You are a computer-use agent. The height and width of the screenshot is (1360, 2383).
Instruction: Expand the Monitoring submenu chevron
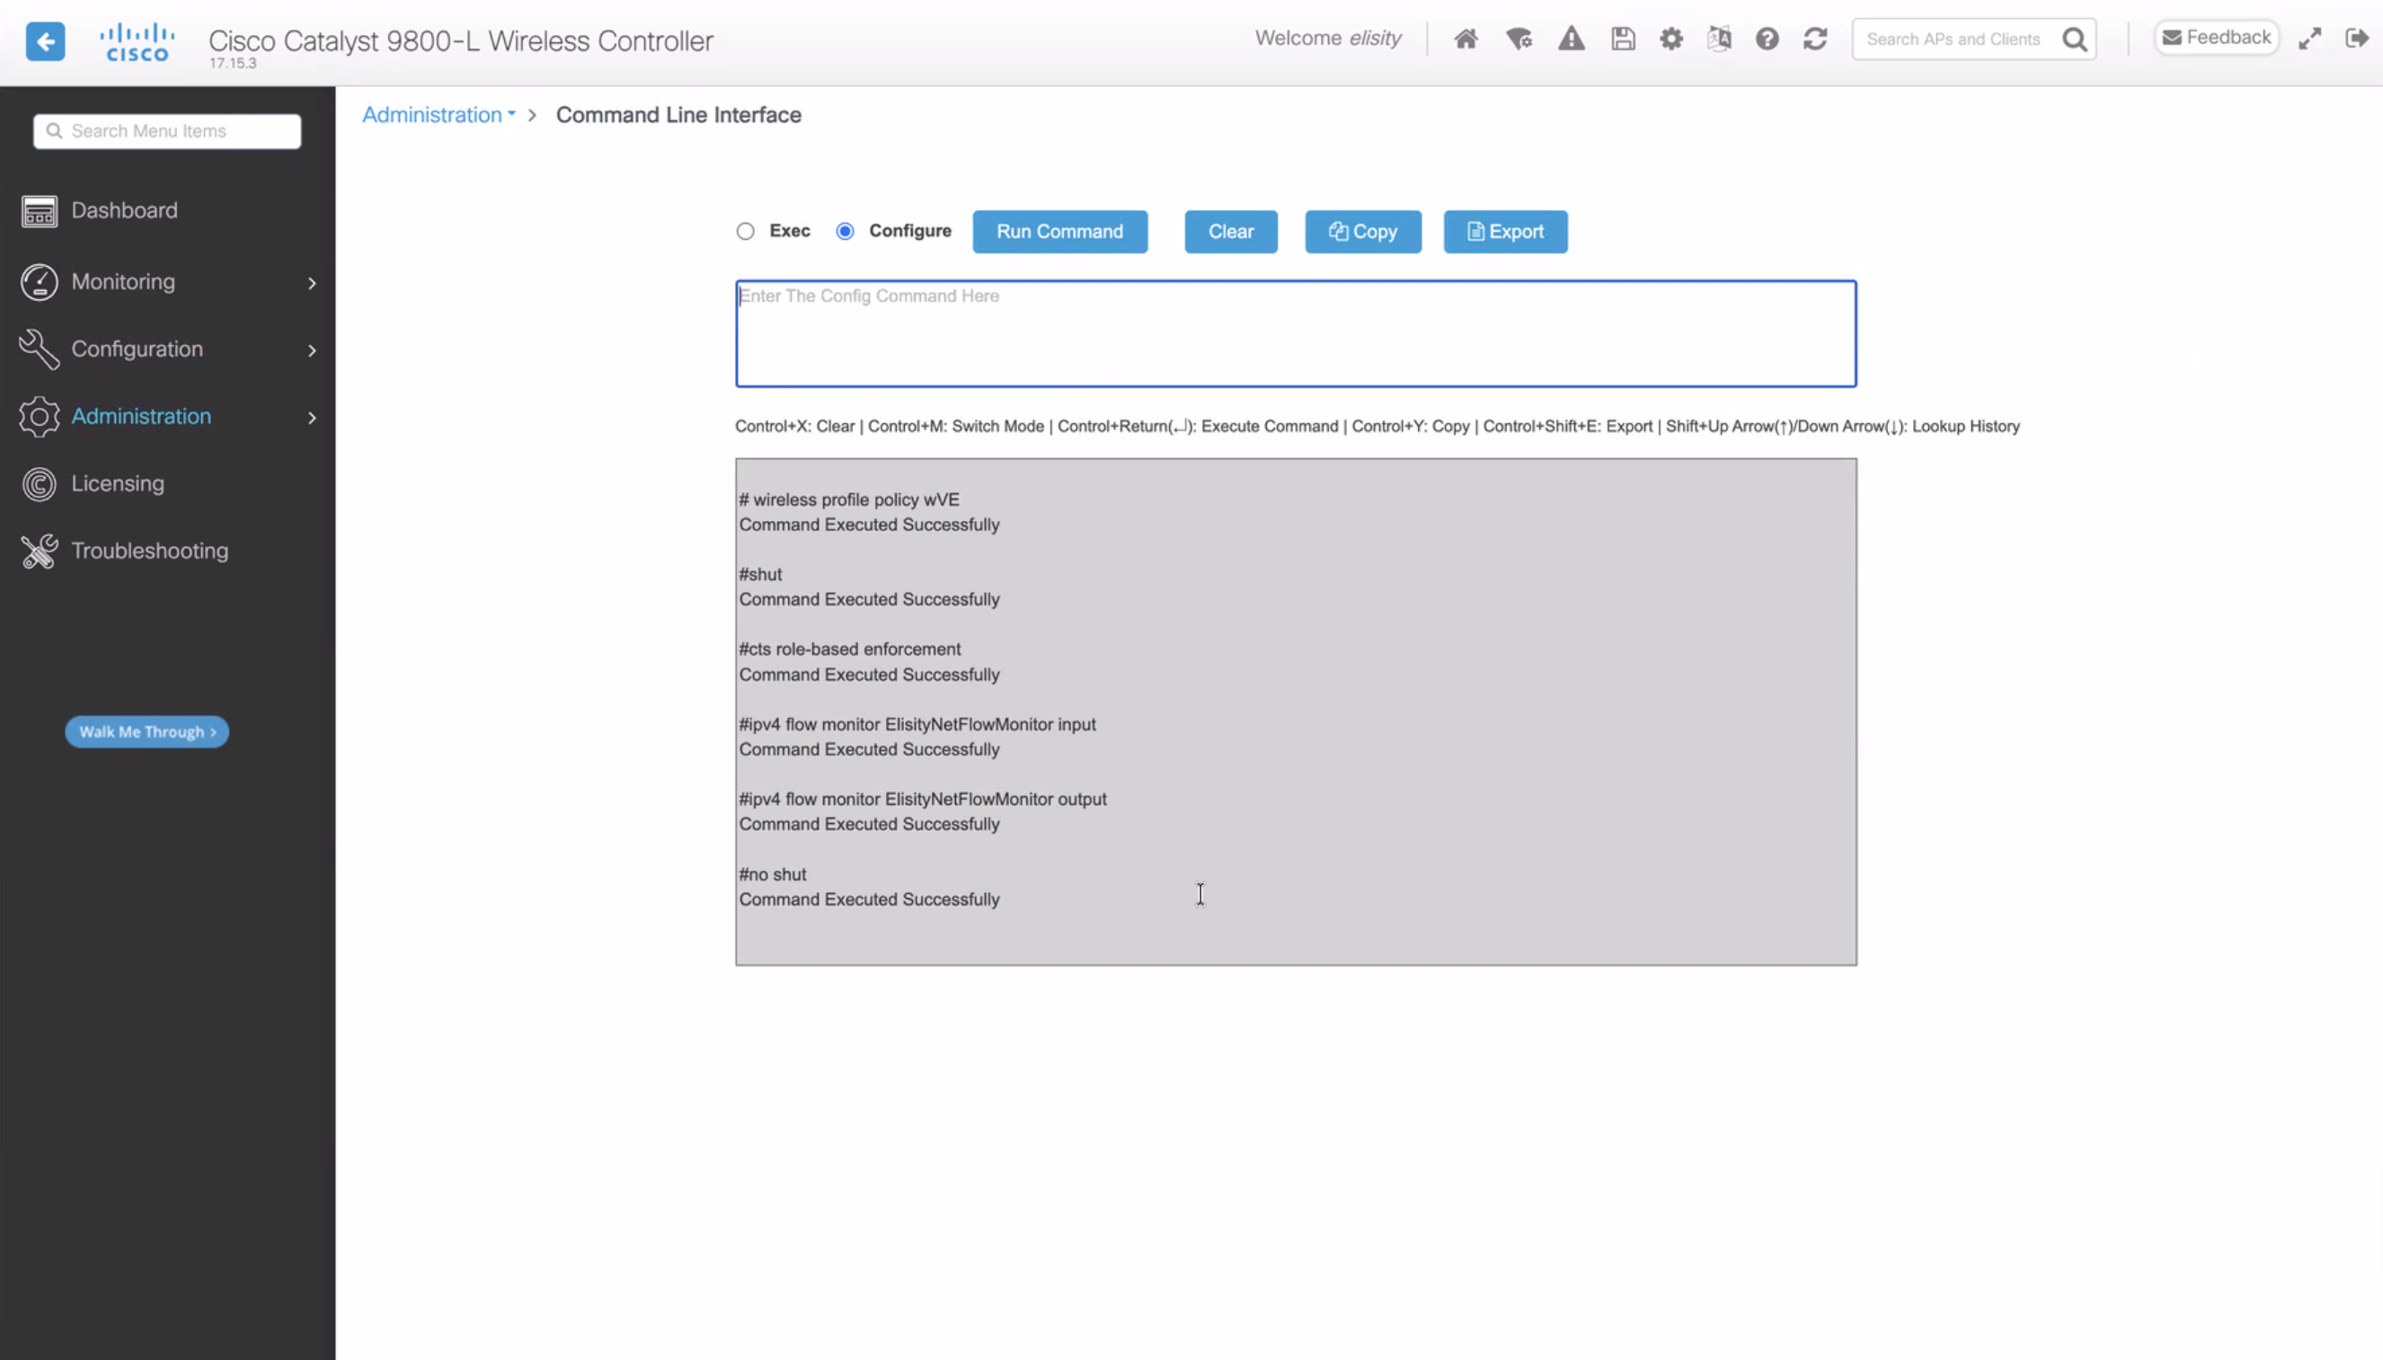click(312, 283)
